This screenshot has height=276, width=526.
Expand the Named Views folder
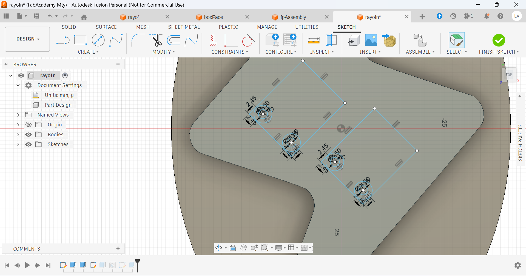click(x=18, y=115)
